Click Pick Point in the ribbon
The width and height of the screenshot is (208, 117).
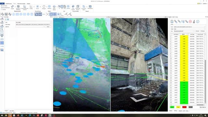(x=4, y=6)
